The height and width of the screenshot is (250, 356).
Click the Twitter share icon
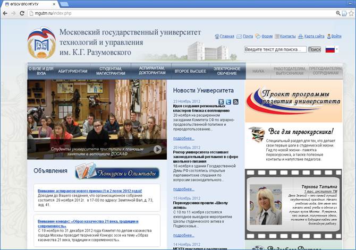coord(228,102)
